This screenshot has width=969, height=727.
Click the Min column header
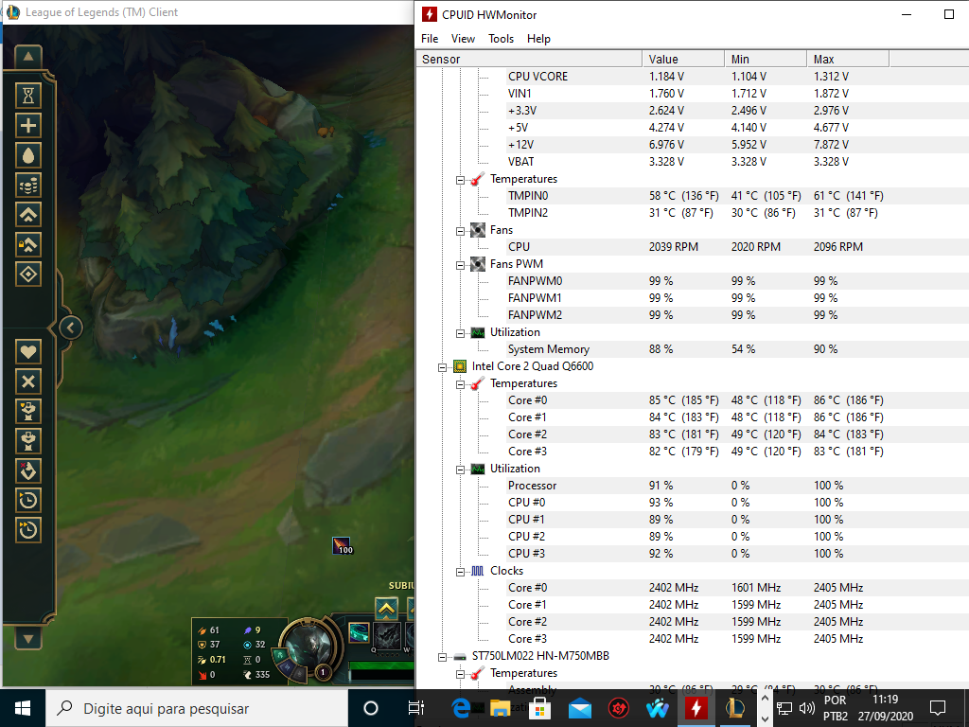[x=766, y=60]
